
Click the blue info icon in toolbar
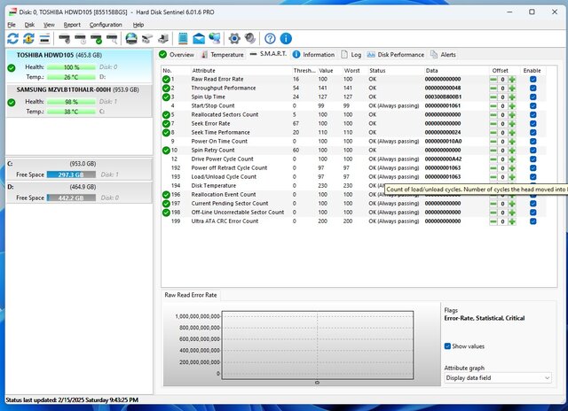pyautogui.click(x=285, y=38)
